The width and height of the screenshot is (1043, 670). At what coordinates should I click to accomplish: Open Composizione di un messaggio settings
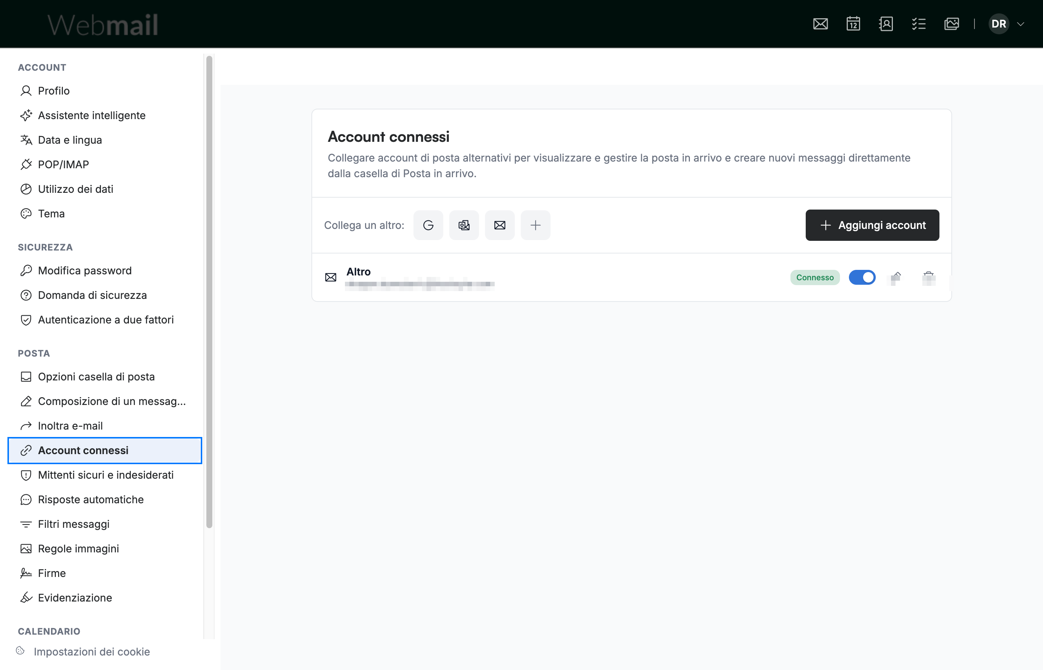[105, 401]
